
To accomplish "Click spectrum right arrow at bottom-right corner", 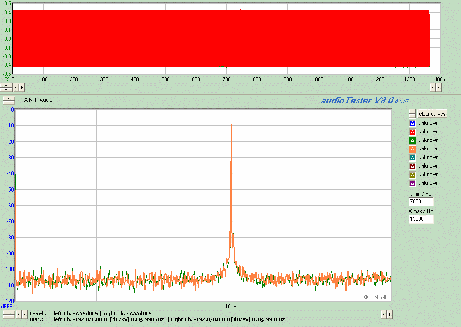I will [390, 314].
